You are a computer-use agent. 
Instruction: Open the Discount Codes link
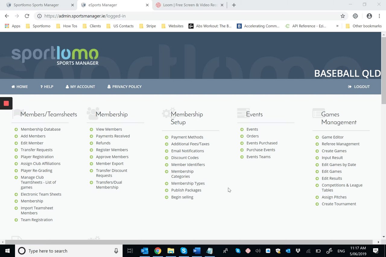185,158
